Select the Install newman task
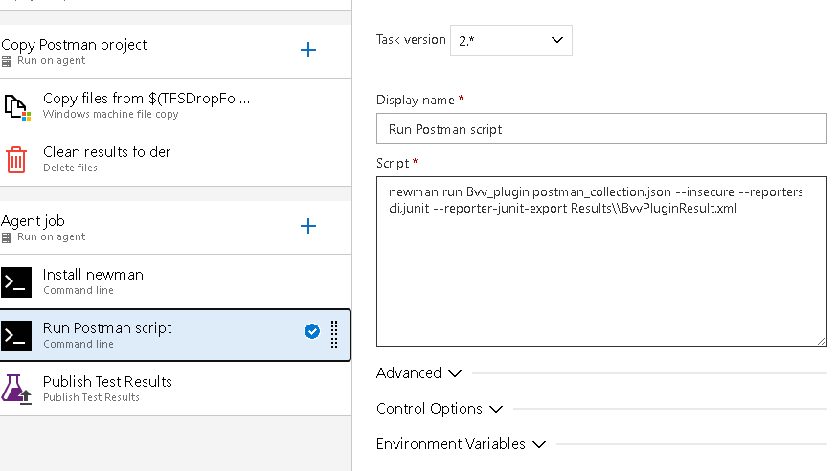The height and width of the screenshot is (471, 836). tap(175, 281)
